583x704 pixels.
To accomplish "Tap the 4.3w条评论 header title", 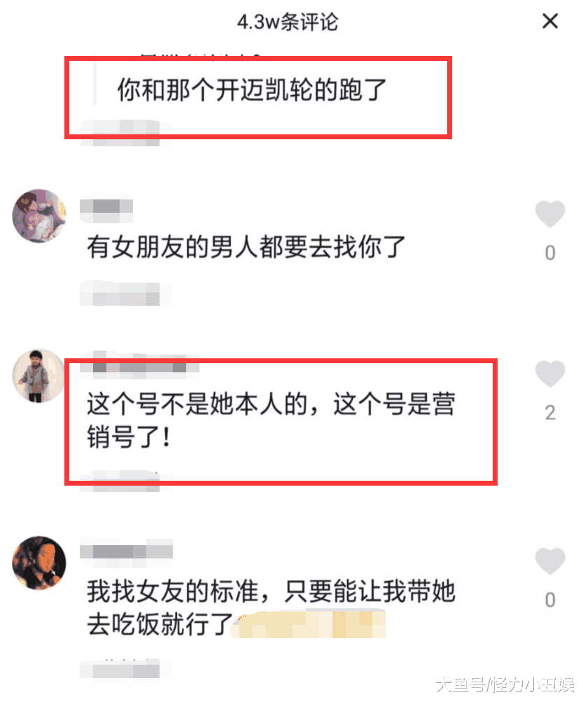I will click(288, 22).
